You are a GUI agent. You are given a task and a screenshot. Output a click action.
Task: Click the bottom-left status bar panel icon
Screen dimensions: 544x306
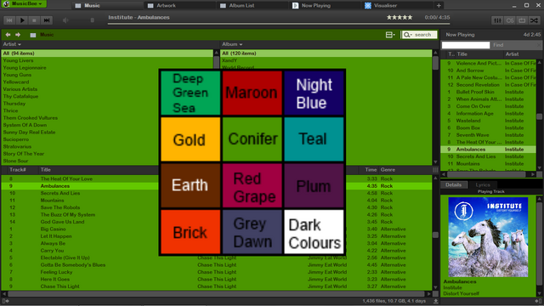point(5,301)
